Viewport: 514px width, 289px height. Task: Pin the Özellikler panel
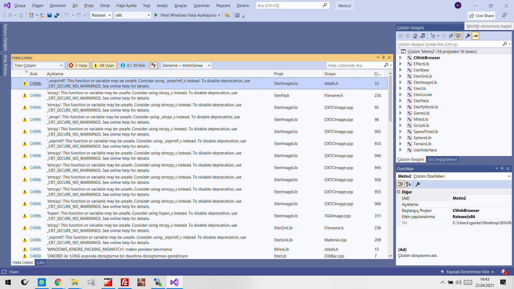click(x=502, y=169)
